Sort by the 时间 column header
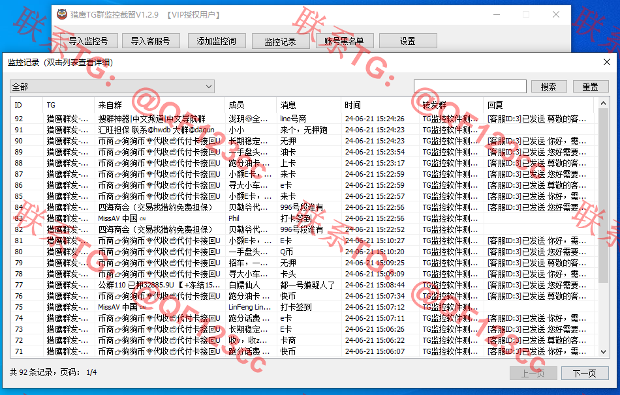The height and width of the screenshot is (395, 620). pyautogui.click(x=380, y=105)
